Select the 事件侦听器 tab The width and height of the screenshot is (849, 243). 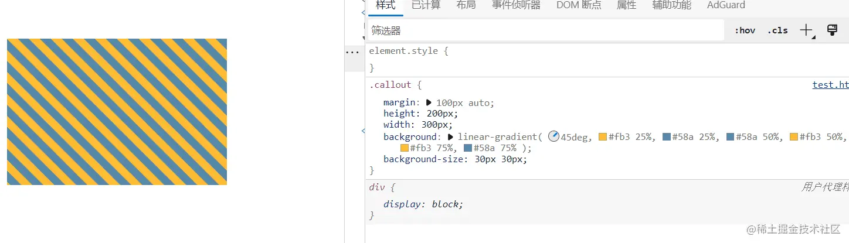point(516,5)
